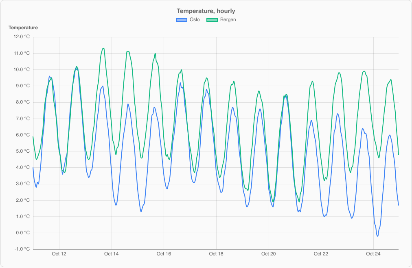Click the Oct 16 date label

pos(164,254)
